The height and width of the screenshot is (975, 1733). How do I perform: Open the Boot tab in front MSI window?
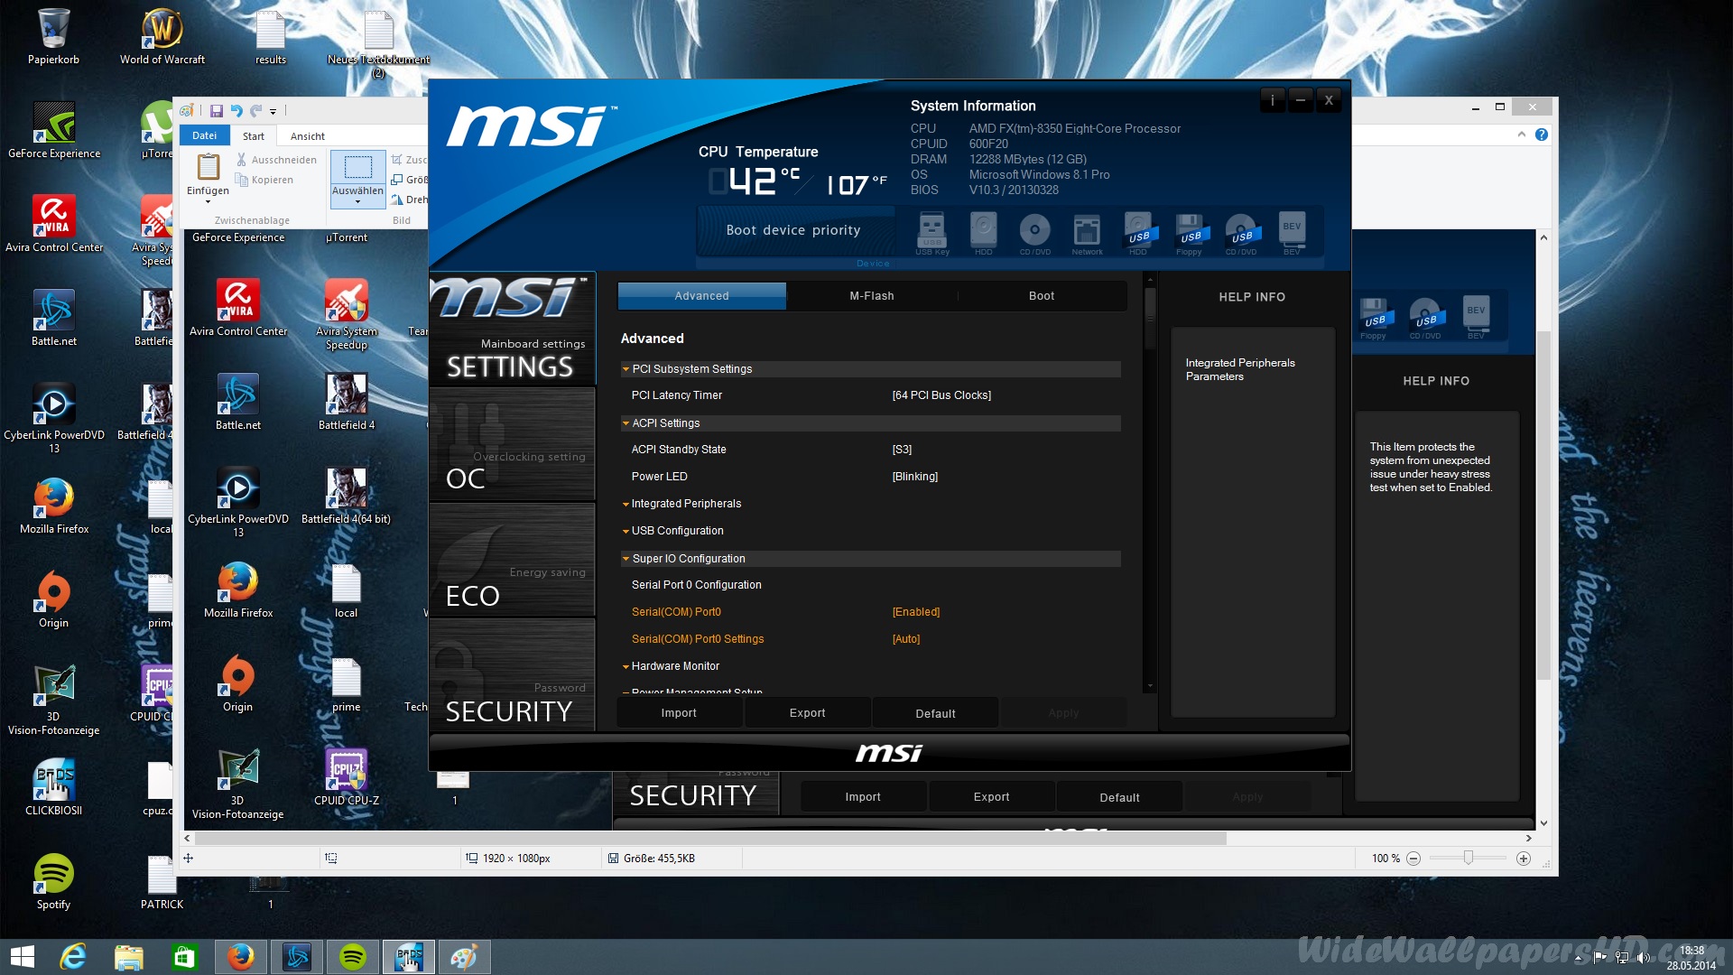[1042, 296]
